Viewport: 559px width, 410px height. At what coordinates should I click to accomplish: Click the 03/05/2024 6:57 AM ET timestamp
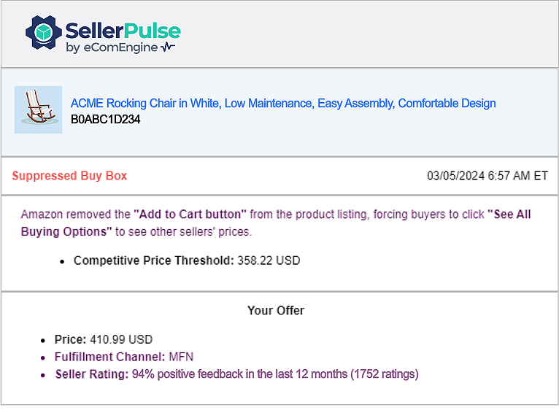[487, 176]
